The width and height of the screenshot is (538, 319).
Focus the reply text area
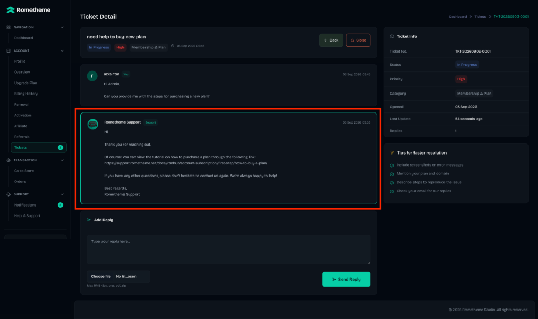coord(229,250)
